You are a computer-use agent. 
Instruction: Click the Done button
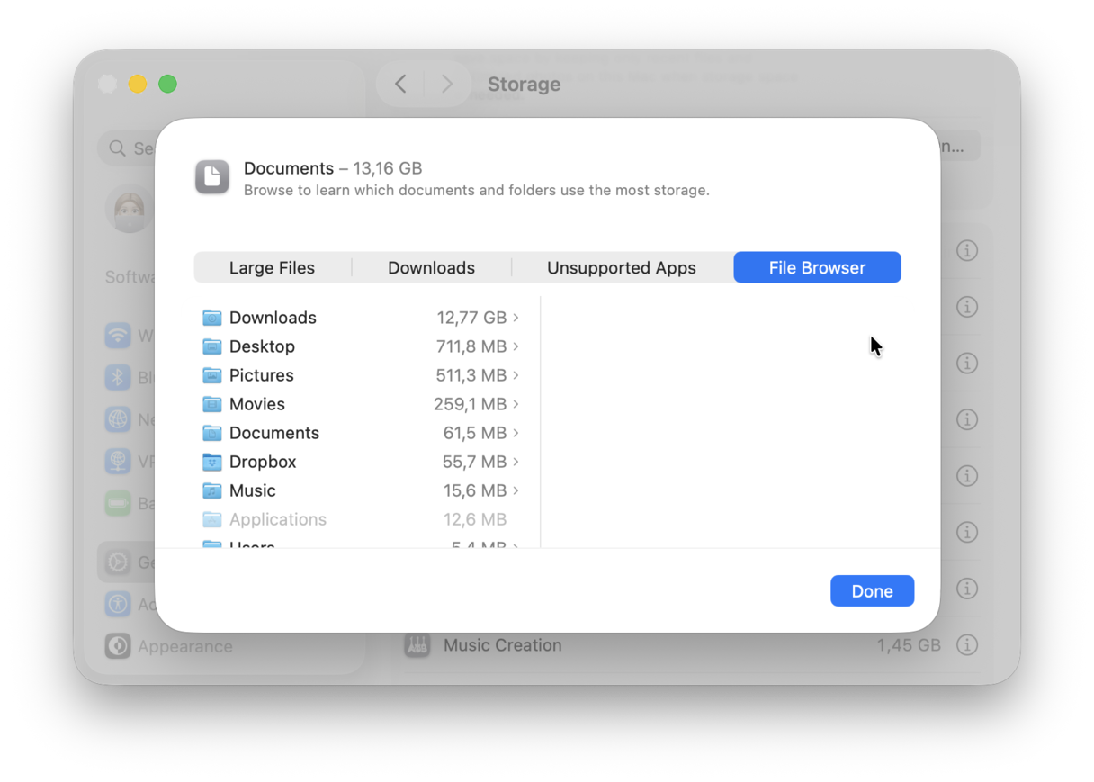click(x=871, y=590)
